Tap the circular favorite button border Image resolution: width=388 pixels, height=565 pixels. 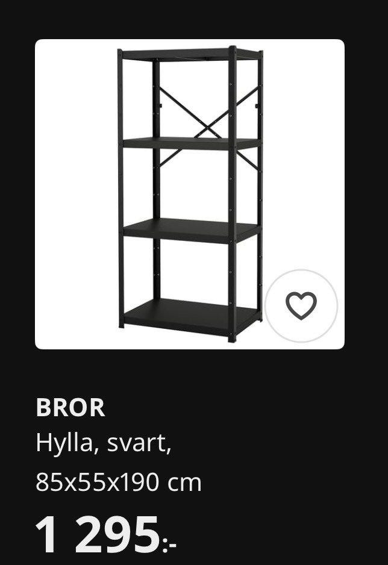pos(301,270)
